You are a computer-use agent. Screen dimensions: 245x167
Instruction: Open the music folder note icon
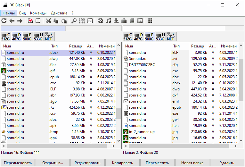[108, 21]
